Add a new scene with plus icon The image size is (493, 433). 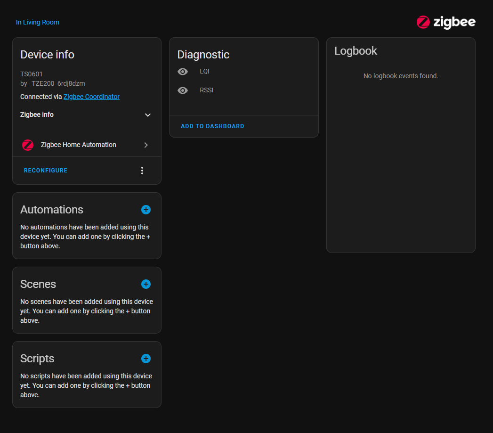146,284
